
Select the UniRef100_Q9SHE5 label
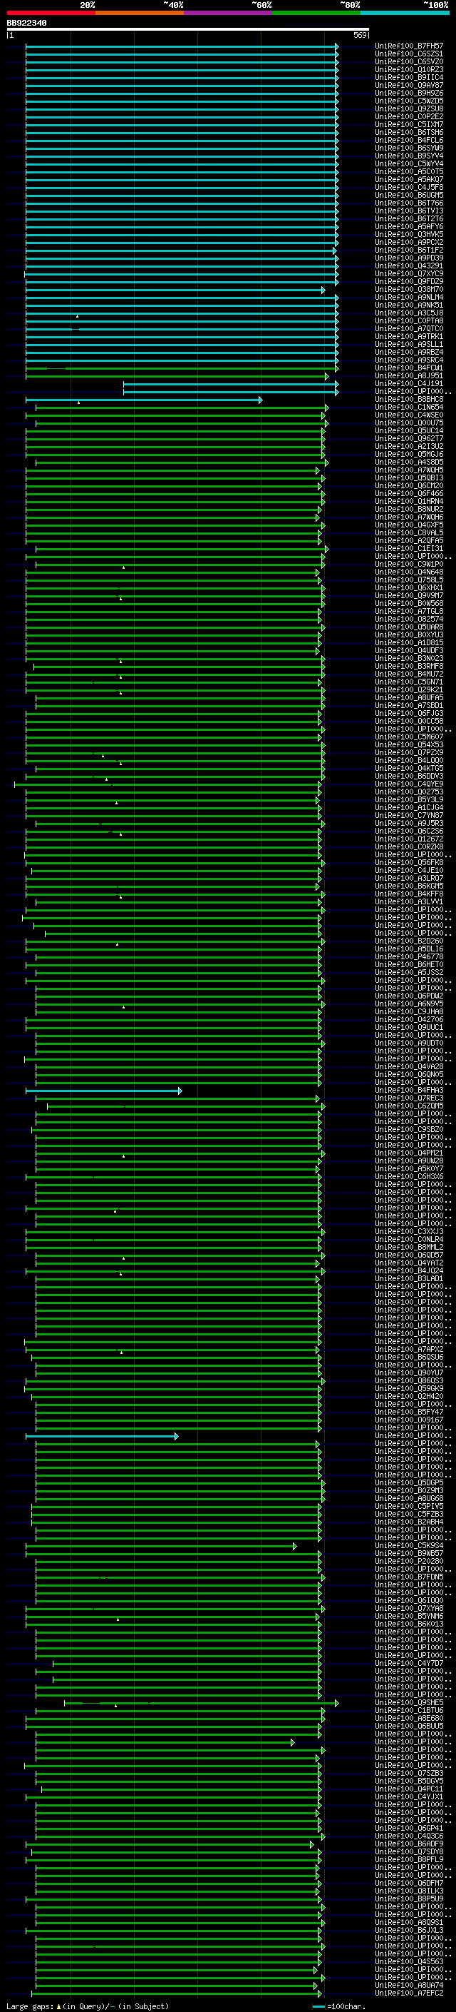point(409,1704)
